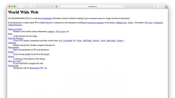Image resolution: width=175 pixels, height=98 pixels.
Task: Go back with the Safari back arrow
Action: 19,7
